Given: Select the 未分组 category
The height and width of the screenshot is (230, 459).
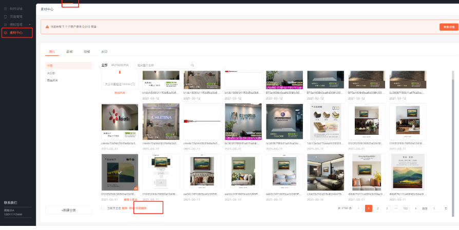Looking at the screenshot, I should tap(51, 73).
